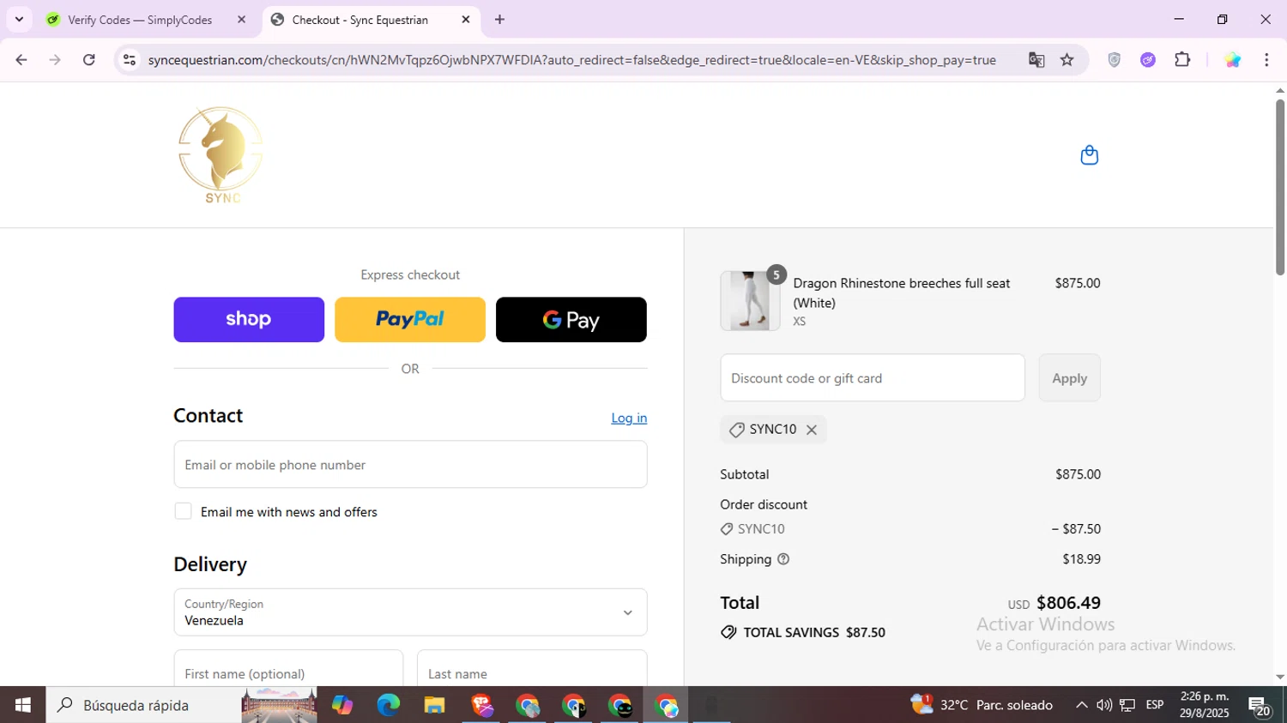Open the Chrome three-dot menu
The width and height of the screenshot is (1287, 723).
pos(1266,60)
